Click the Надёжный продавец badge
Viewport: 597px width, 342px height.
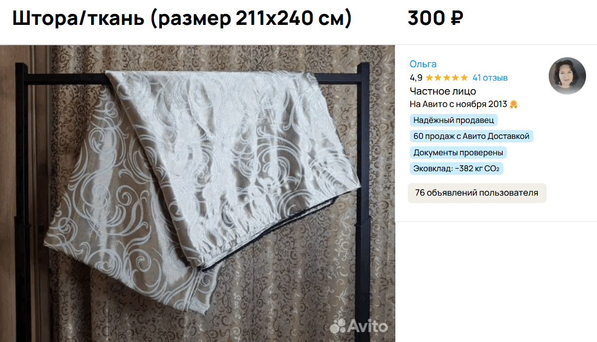(x=454, y=120)
